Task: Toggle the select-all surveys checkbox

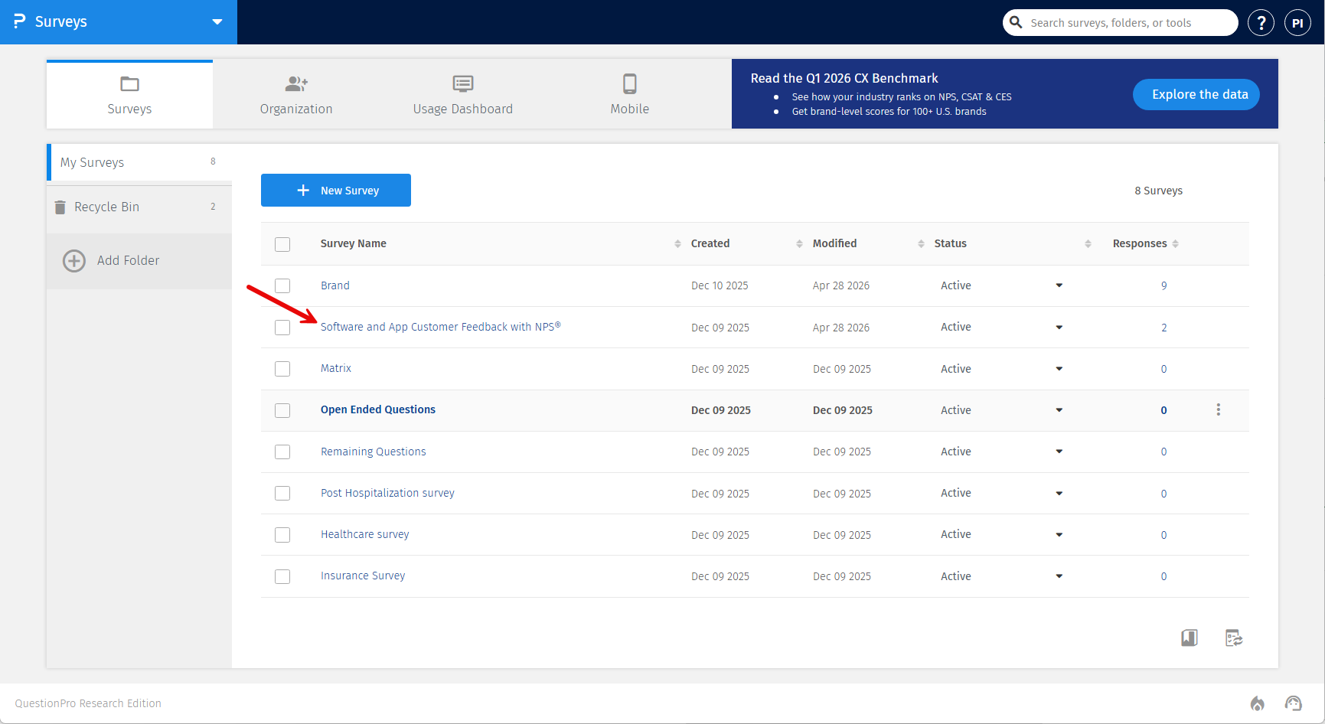Action: [x=282, y=244]
